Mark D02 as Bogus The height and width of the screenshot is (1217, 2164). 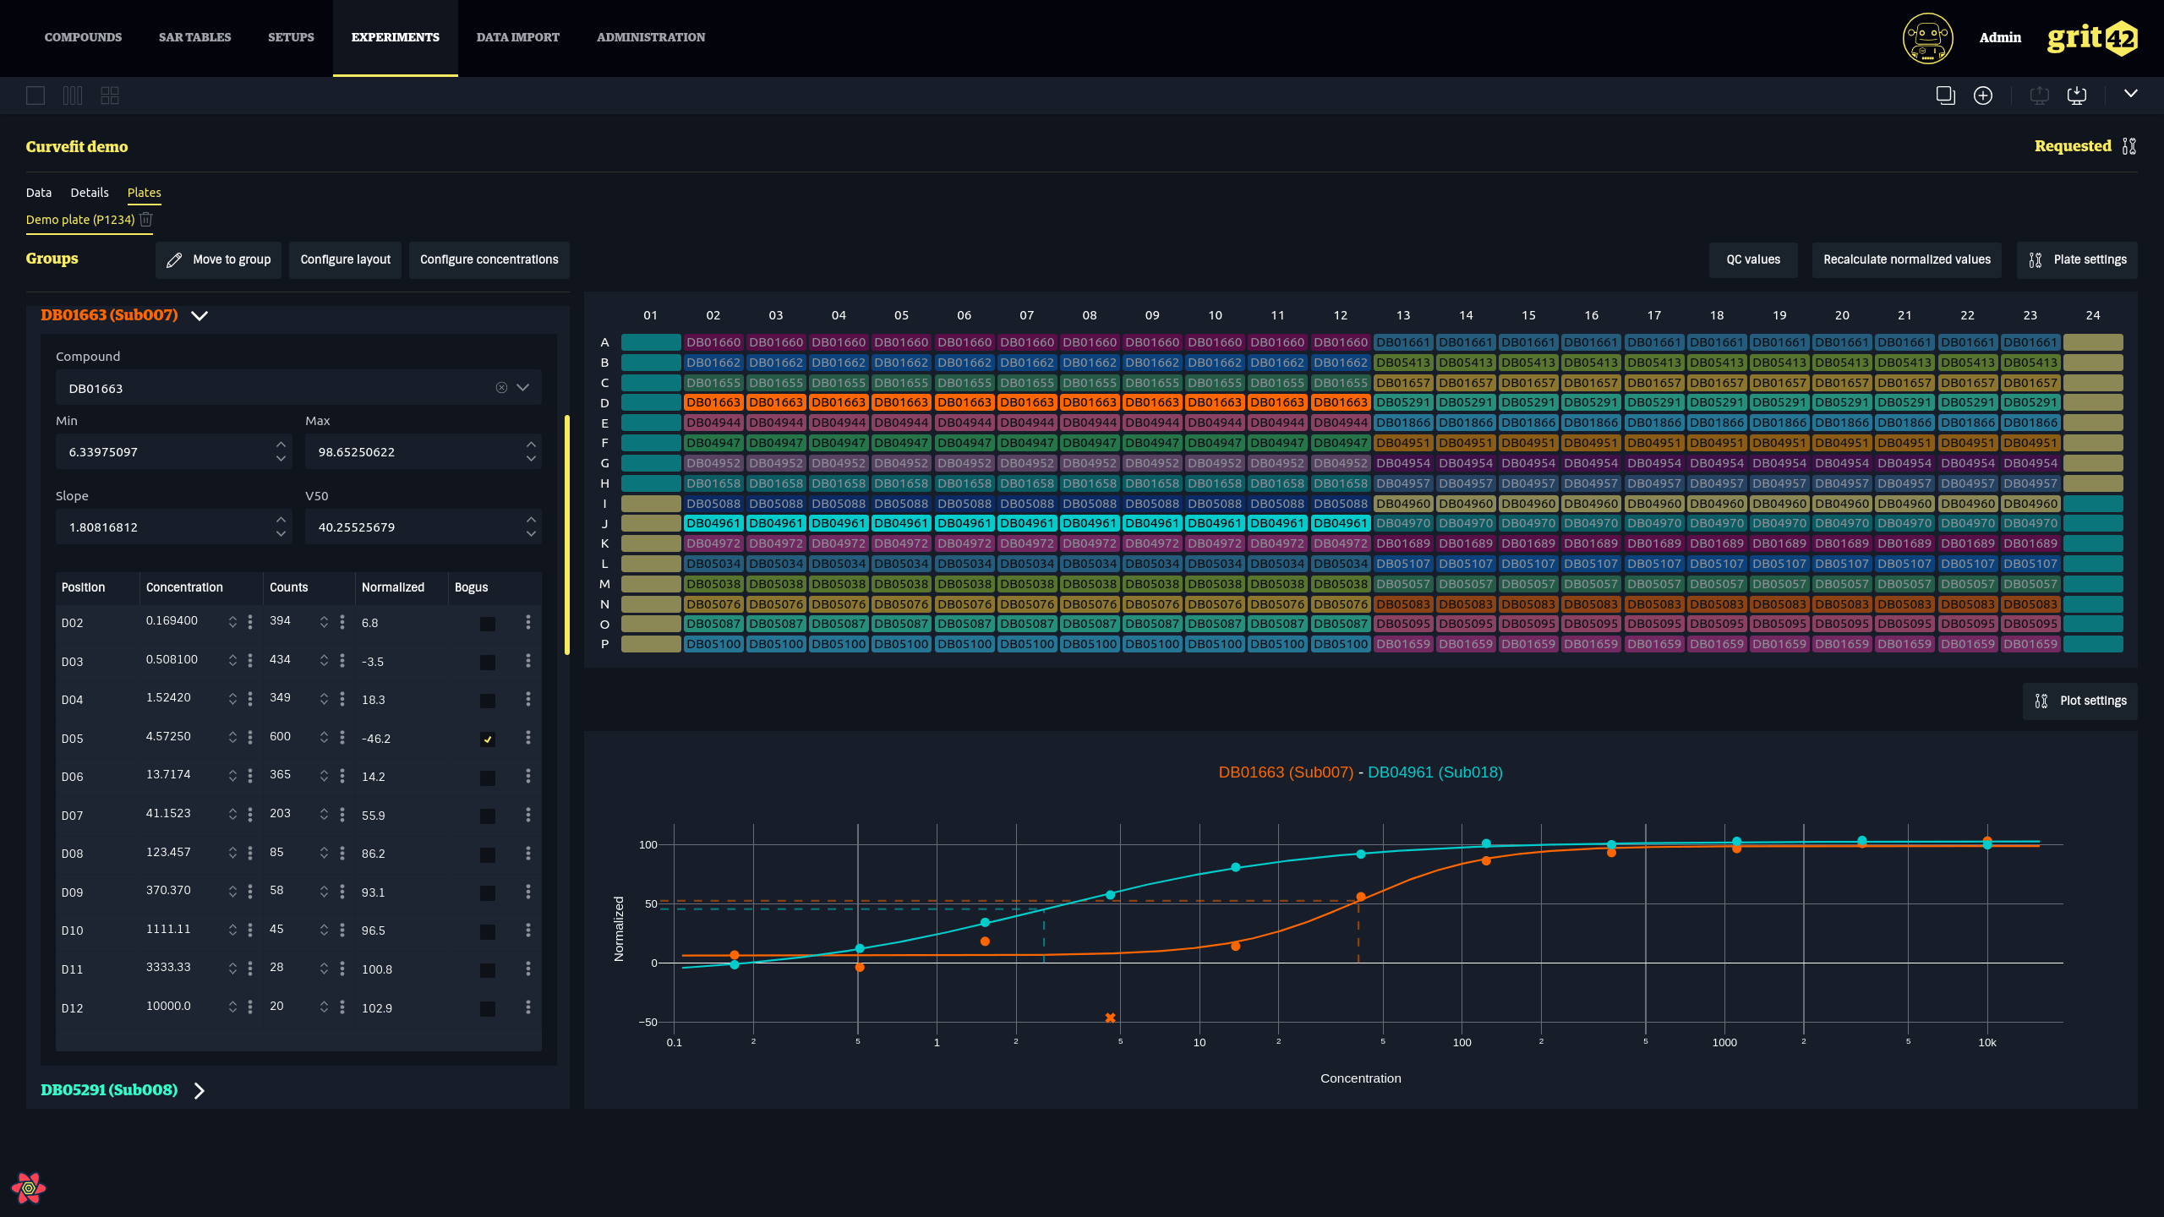[x=488, y=624]
